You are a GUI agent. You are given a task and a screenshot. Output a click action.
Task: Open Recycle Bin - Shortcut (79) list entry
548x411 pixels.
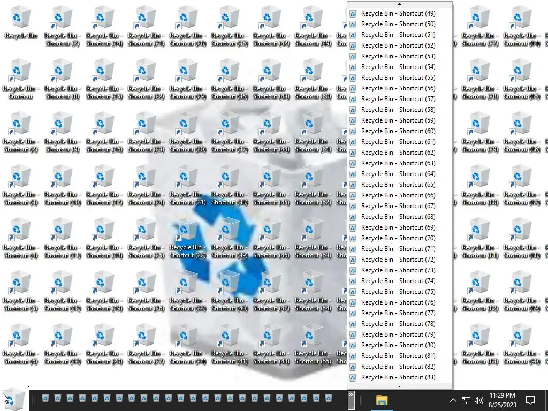pyautogui.click(x=399, y=334)
